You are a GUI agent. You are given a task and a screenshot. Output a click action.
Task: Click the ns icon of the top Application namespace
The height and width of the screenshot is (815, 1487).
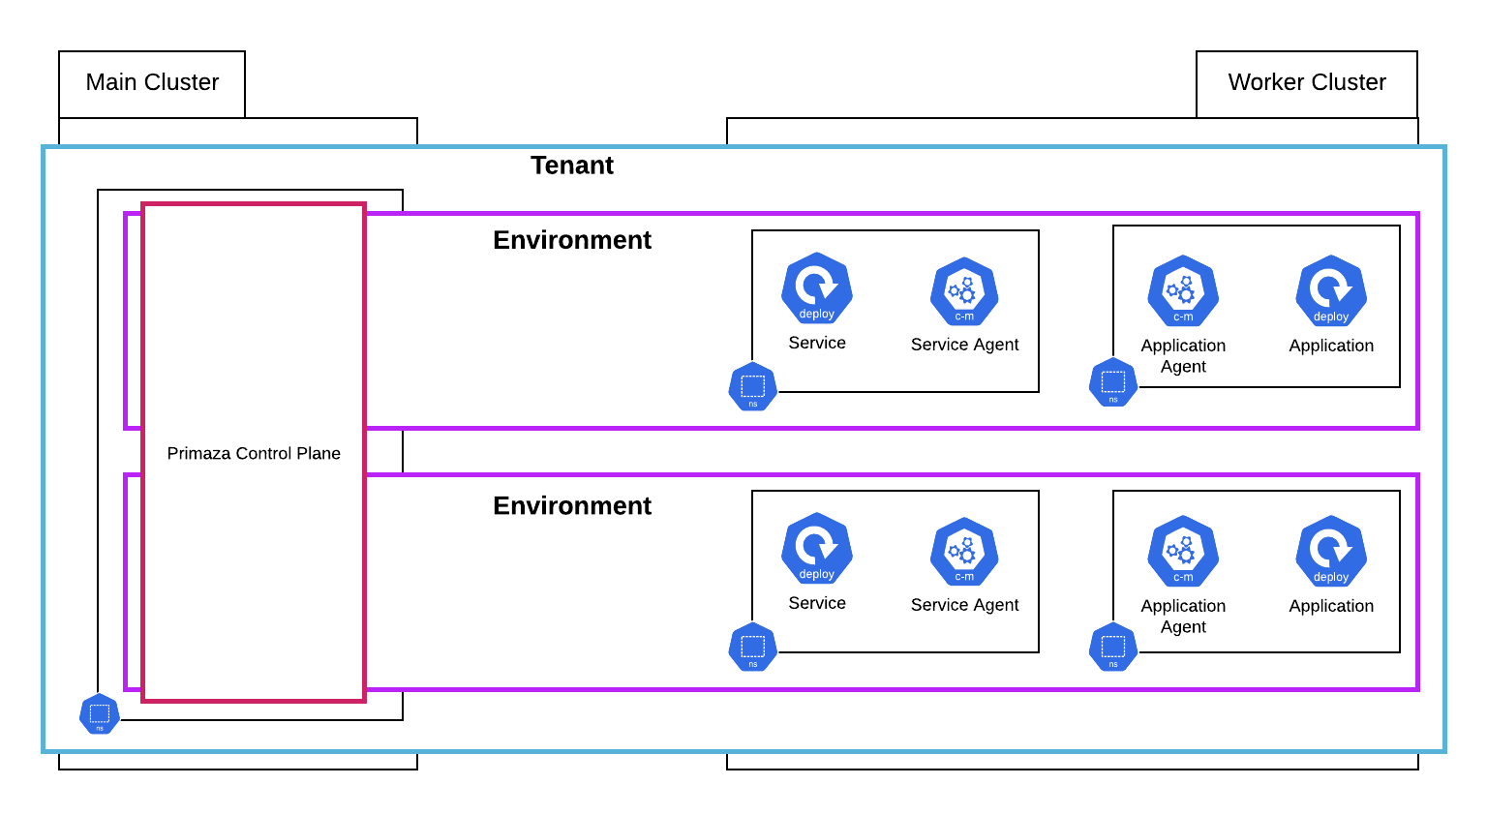click(1113, 382)
